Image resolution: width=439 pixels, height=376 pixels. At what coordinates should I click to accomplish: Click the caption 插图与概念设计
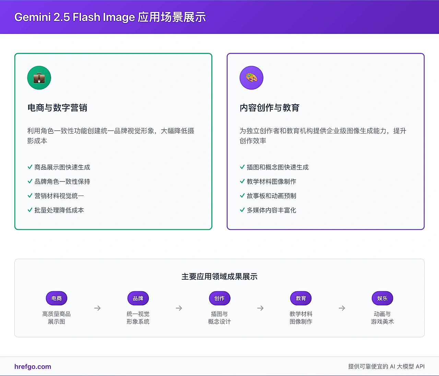(219, 318)
